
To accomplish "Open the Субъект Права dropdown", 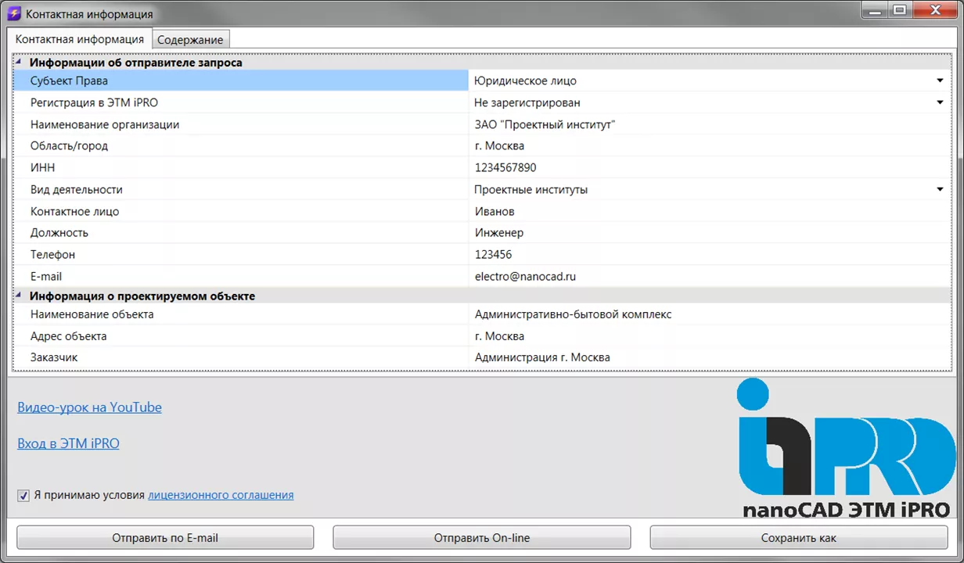I will [x=940, y=81].
